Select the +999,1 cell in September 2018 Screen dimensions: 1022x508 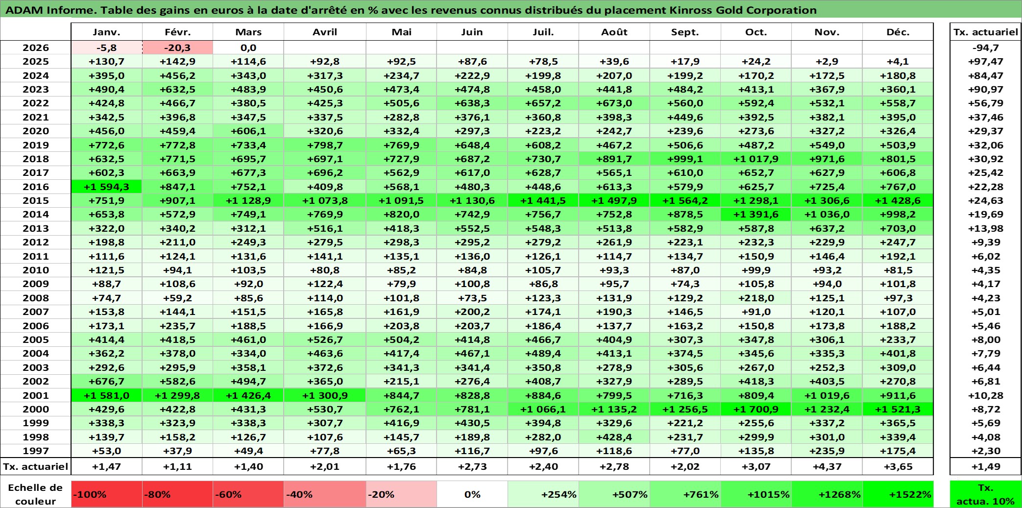685,159
